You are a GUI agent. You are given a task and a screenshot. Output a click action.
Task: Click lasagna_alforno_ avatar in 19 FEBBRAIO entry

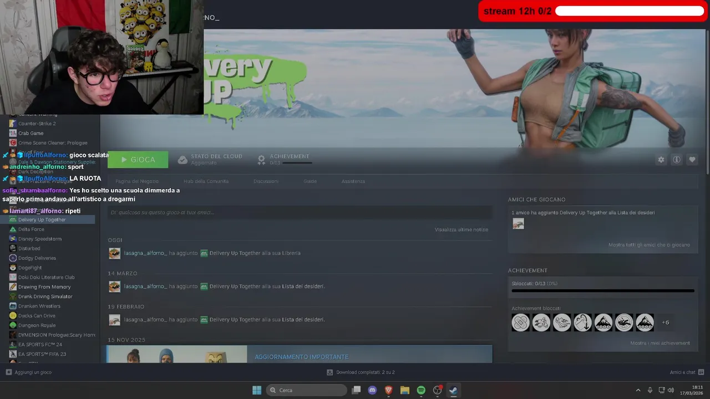(x=114, y=320)
